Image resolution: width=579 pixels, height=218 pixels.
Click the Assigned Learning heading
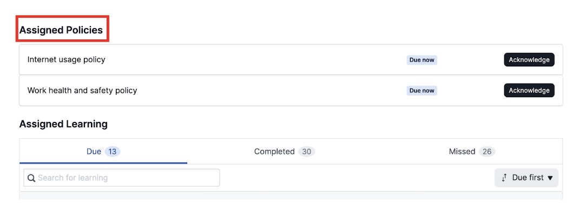(x=63, y=124)
